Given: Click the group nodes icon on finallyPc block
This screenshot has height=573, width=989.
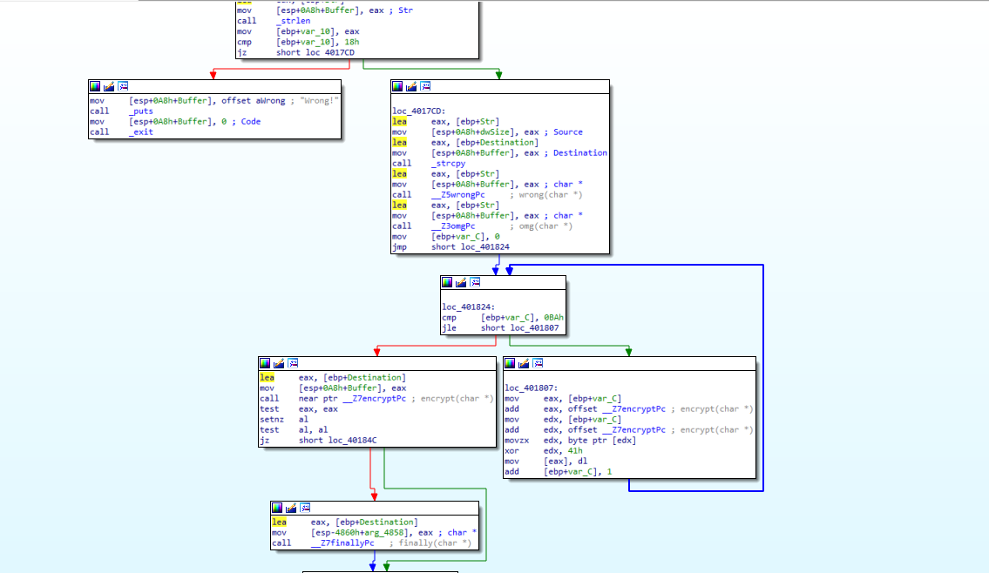Looking at the screenshot, I should point(305,508).
